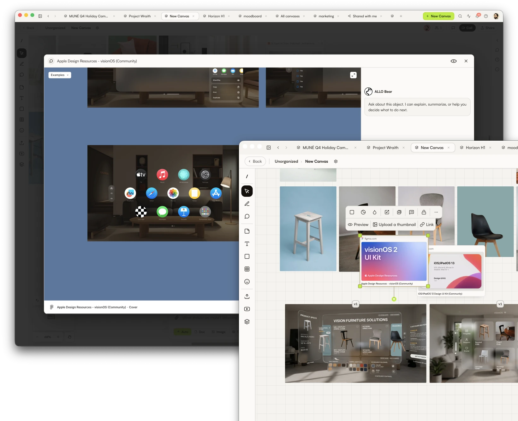Go forward with front window's chevron arrow
The height and width of the screenshot is (421, 518).
286,148
